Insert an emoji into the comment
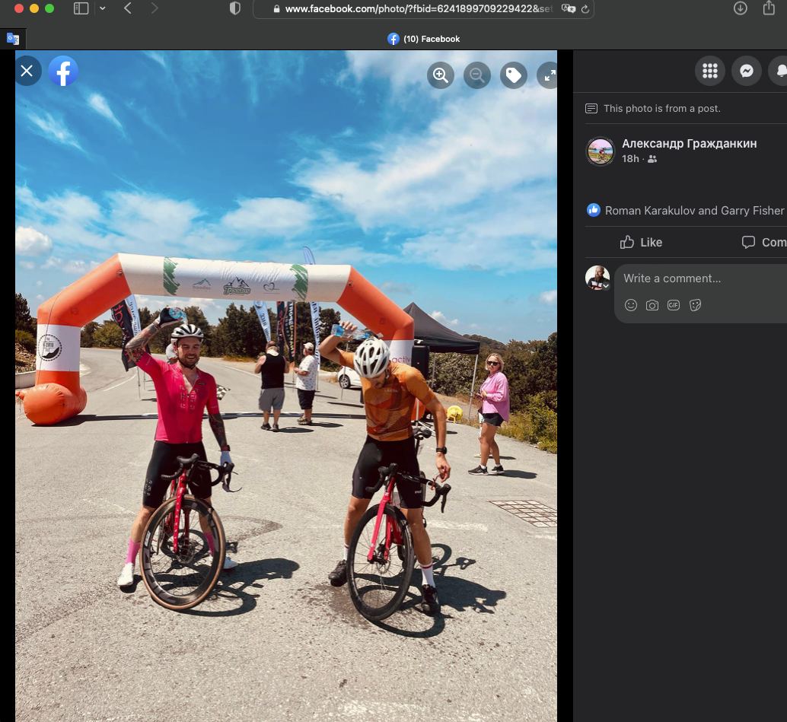Viewport: 787px width, 722px height. click(631, 305)
